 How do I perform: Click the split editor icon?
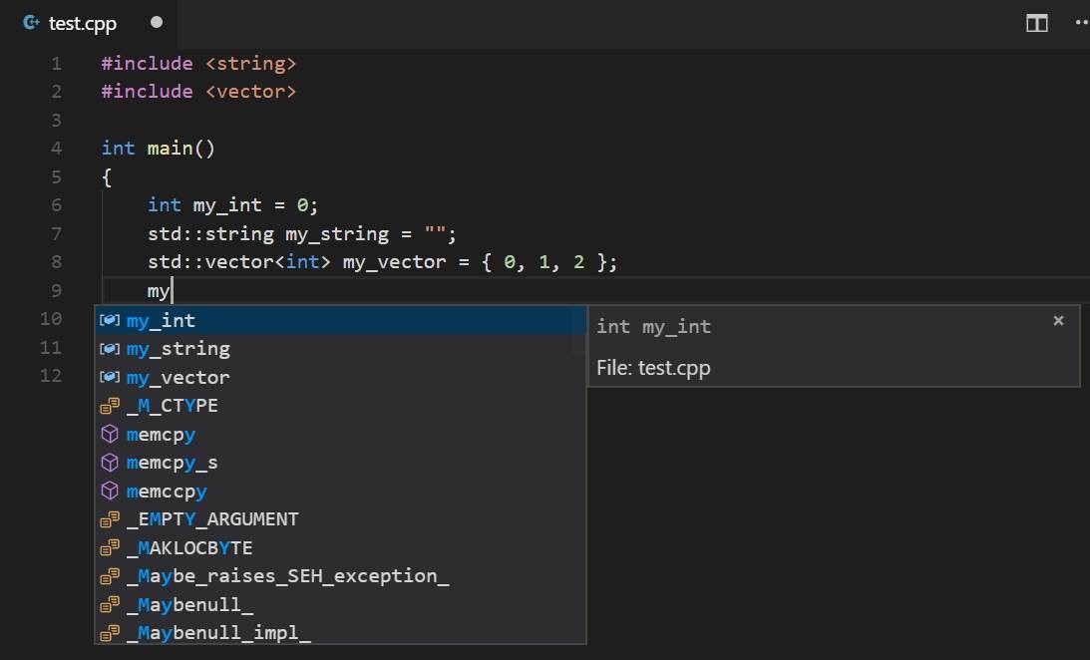click(1036, 23)
